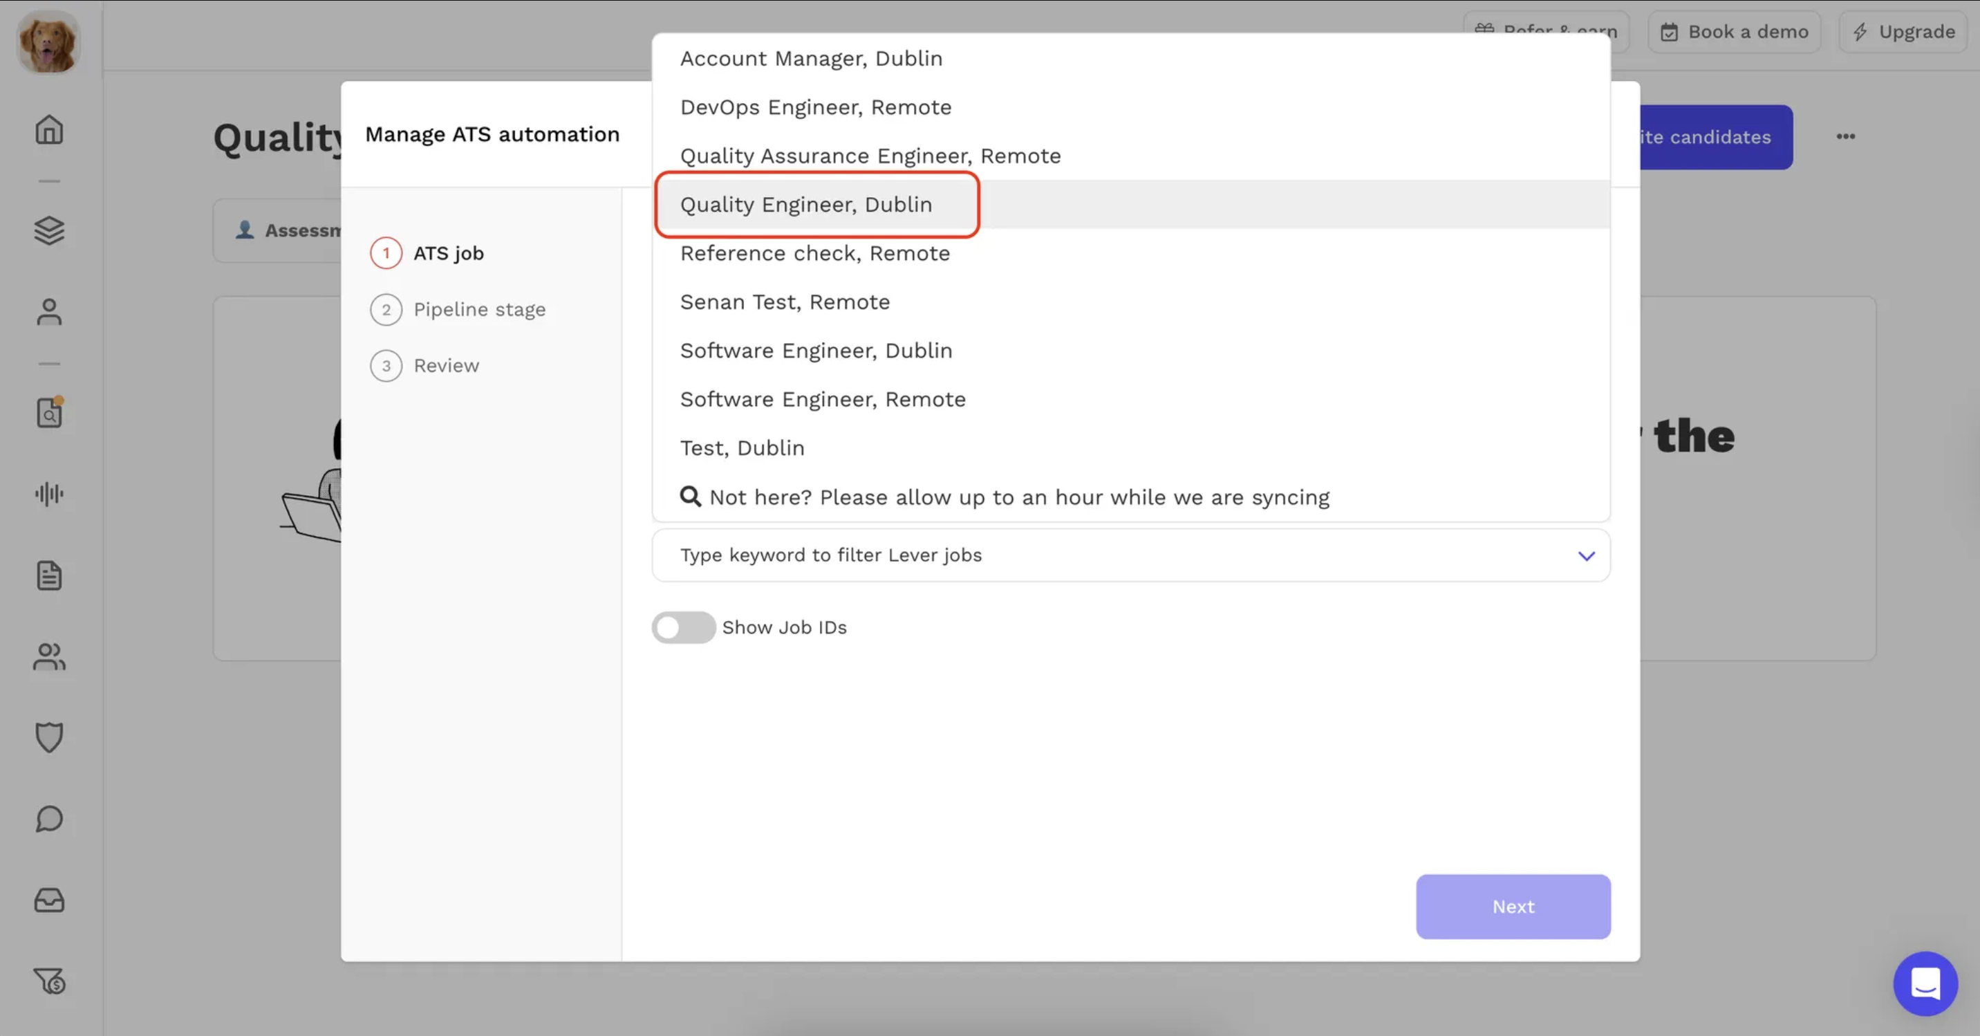Click the audio waveform sidebar icon
This screenshot has width=1980, height=1036.
pyautogui.click(x=49, y=494)
